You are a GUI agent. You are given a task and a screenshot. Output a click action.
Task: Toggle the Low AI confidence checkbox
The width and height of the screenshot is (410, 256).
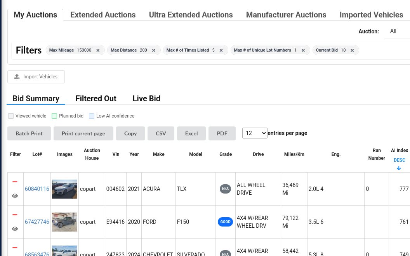pyautogui.click(x=92, y=116)
